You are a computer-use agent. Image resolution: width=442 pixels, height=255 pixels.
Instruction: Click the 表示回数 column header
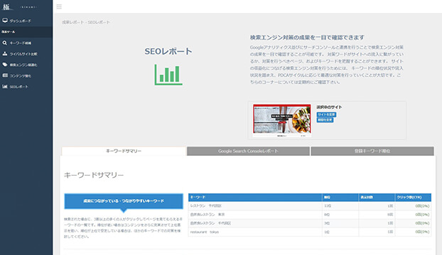(377, 198)
